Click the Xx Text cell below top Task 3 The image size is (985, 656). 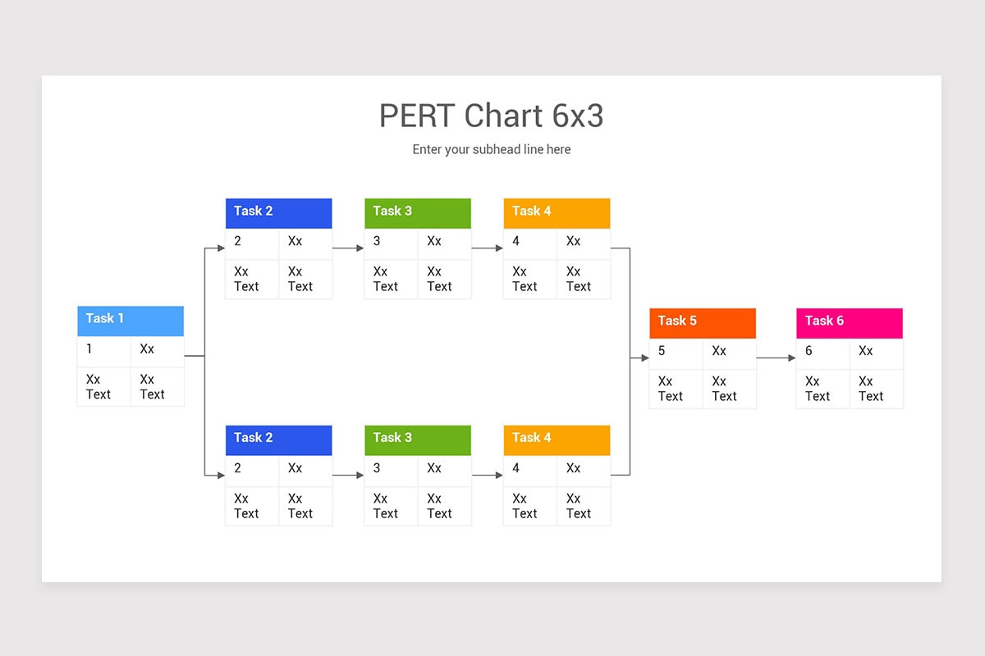click(x=388, y=279)
